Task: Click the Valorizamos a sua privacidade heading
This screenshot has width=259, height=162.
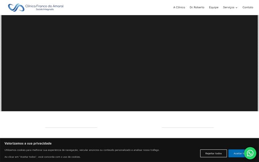Action: coord(28,144)
